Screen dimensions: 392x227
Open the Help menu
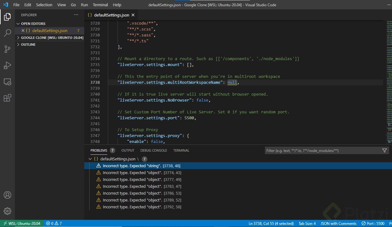117,5
